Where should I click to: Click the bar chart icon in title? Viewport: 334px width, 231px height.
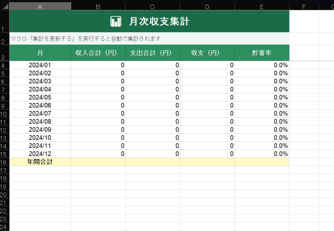(x=116, y=21)
